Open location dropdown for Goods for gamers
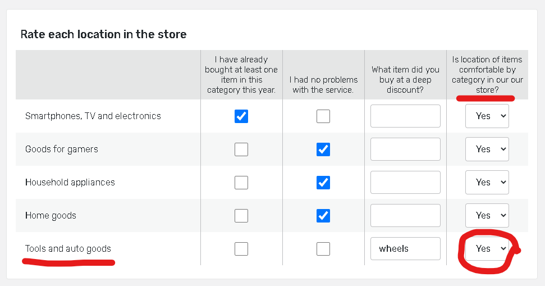Viewport: 545px width, 286px height. 487,149
